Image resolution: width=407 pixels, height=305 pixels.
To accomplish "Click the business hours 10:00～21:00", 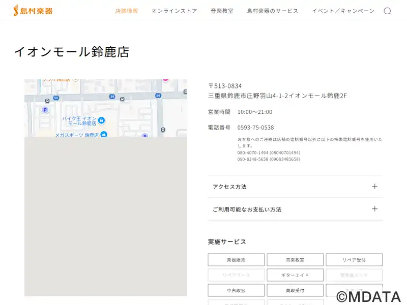I will click(255, 112).
